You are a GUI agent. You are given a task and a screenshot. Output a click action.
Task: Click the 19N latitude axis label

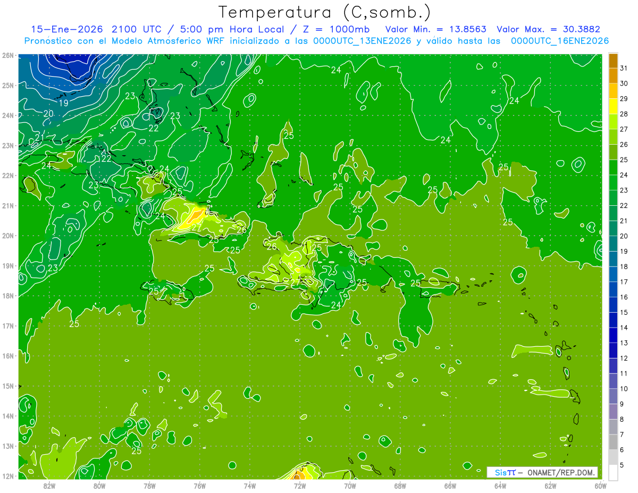tap(8, 266)
